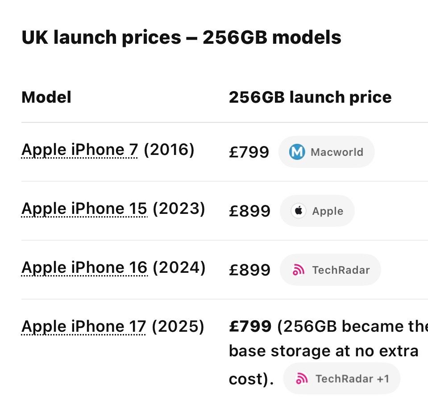Open the Apple iPhone 16 link
Viewport: 428px width, 409px height.
click(84, 267)
